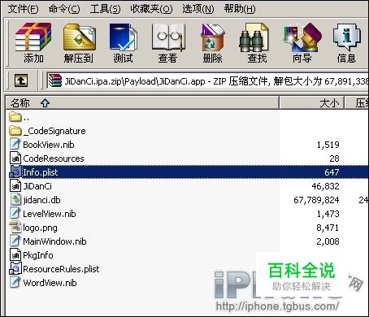
Task: Click the size value 647
Action: (x=332, y=172)
